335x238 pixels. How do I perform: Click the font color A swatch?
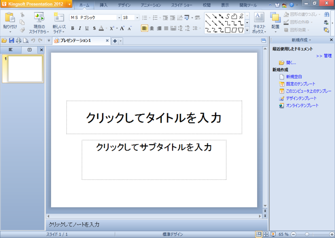tap(101, 28)
